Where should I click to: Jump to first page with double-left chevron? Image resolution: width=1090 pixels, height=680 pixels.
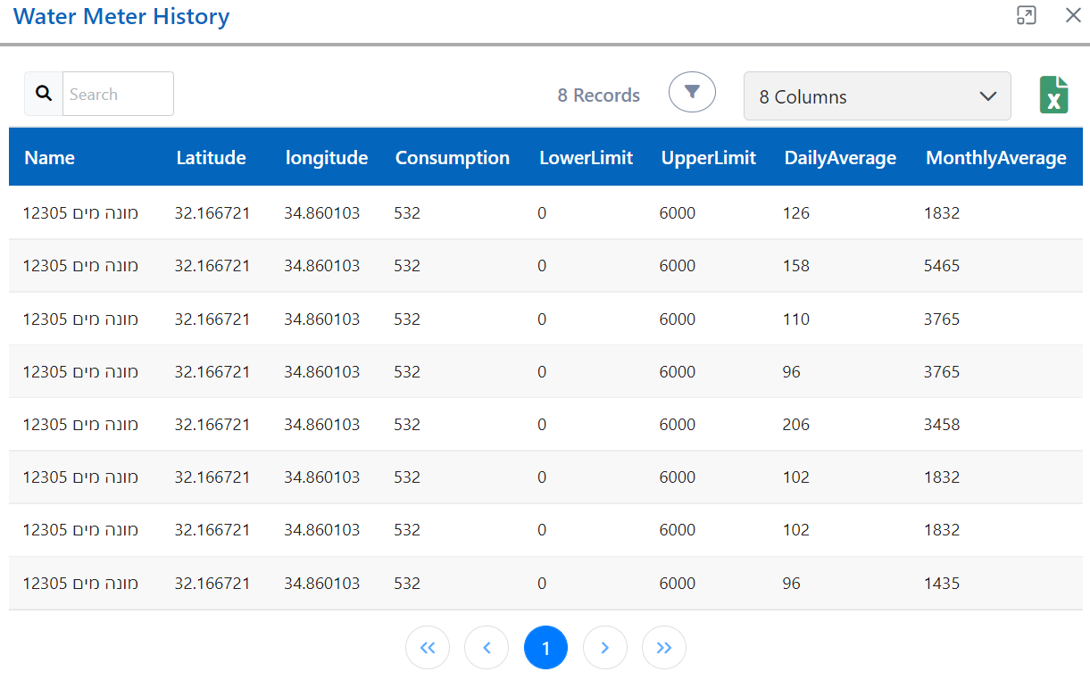click(428, 647)
